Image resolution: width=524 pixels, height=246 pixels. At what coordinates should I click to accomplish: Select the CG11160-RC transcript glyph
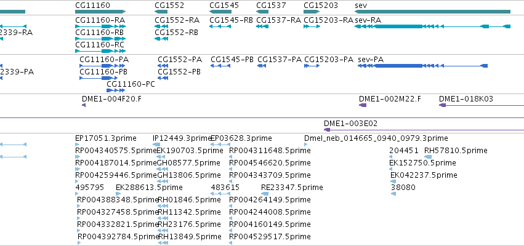coord(100,51)
